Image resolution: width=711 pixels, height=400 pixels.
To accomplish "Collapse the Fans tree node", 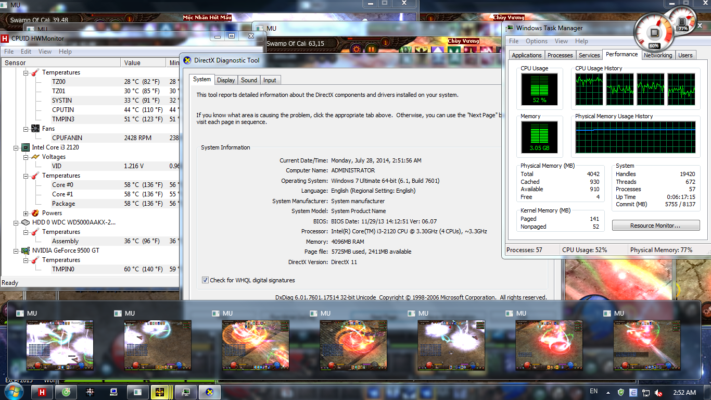I will point(26,129).
